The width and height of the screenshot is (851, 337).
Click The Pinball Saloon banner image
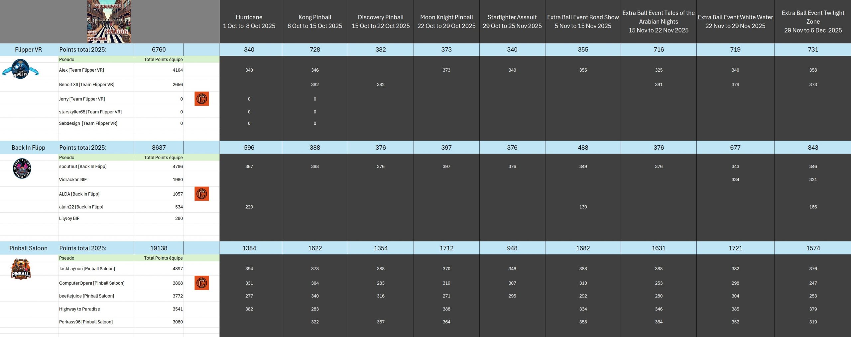(x=109, y=22)
